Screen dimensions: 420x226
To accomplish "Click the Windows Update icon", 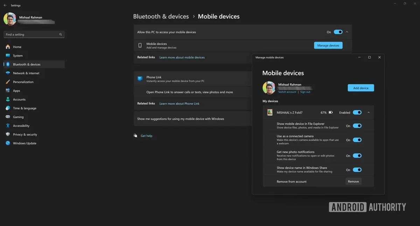I will coord(8,143).
